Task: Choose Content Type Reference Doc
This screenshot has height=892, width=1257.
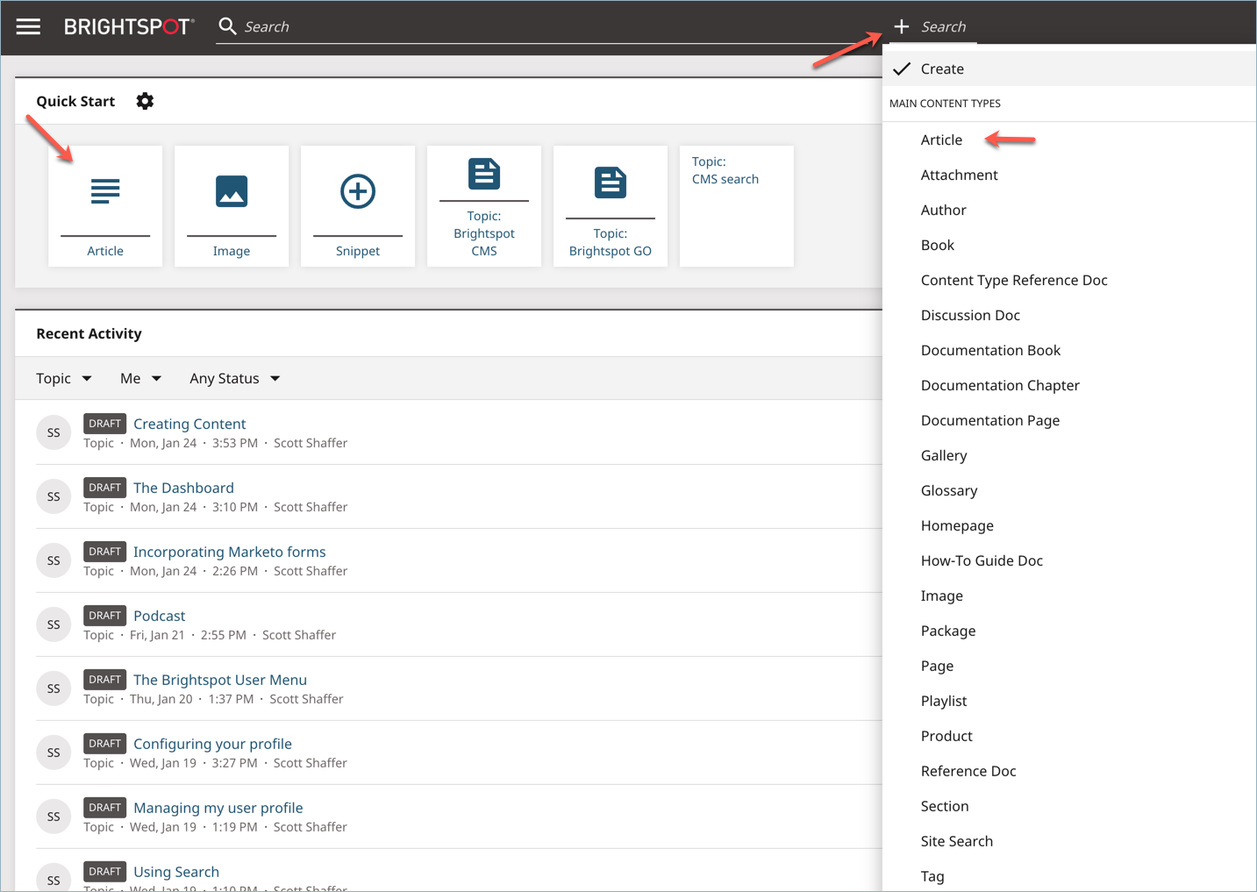Action: (1014, 280)
